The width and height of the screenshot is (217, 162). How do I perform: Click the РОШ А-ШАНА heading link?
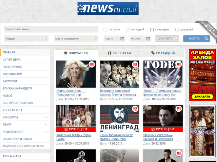point(12,156)
